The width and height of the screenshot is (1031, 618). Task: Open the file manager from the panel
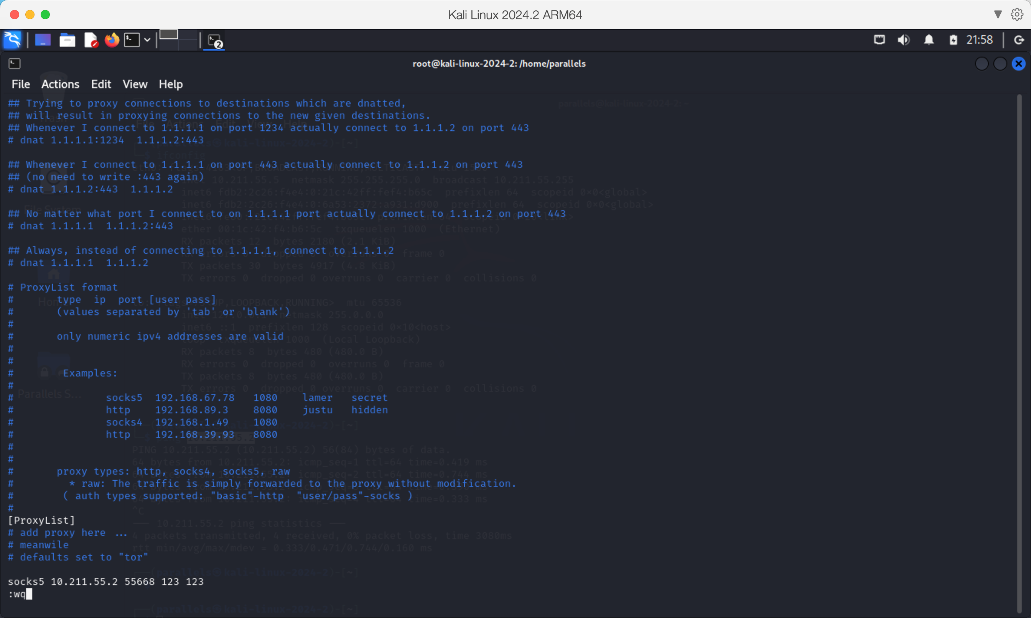pos(67,40)
